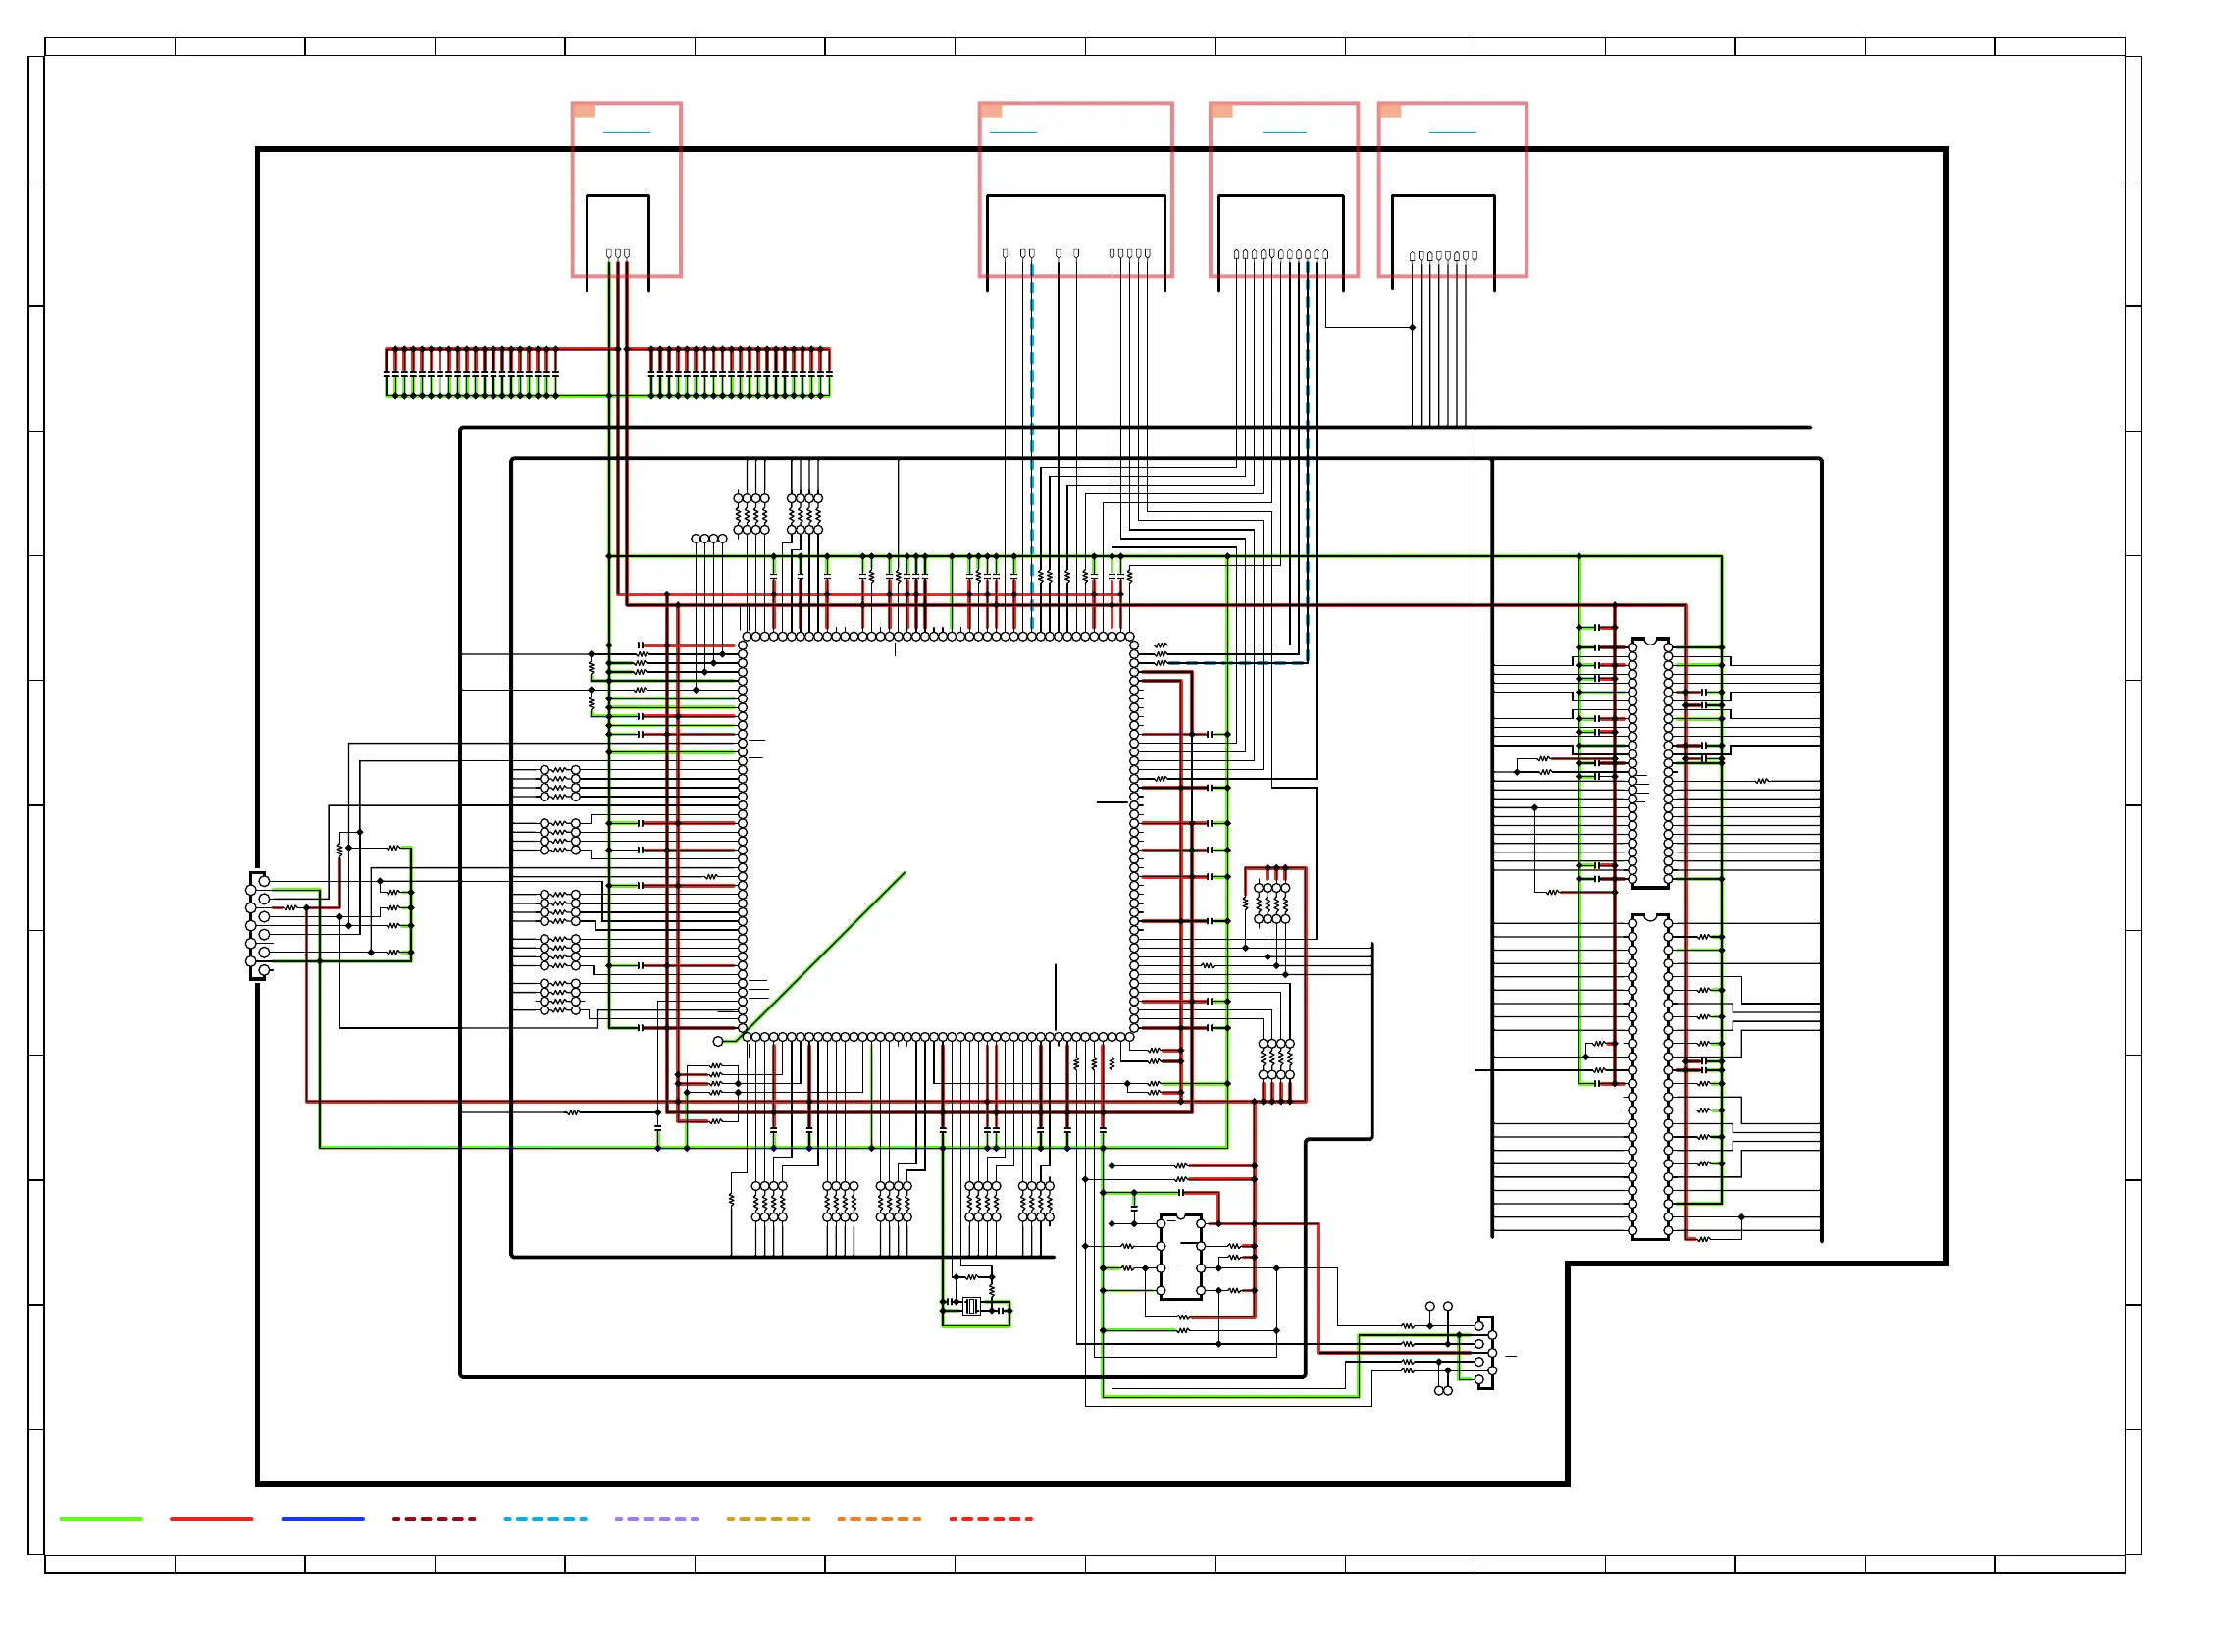This screenshot has width=2225, height=1652.
Task: Click the crystal oscillator inside the green outline
Action: tap(971, 1307)
